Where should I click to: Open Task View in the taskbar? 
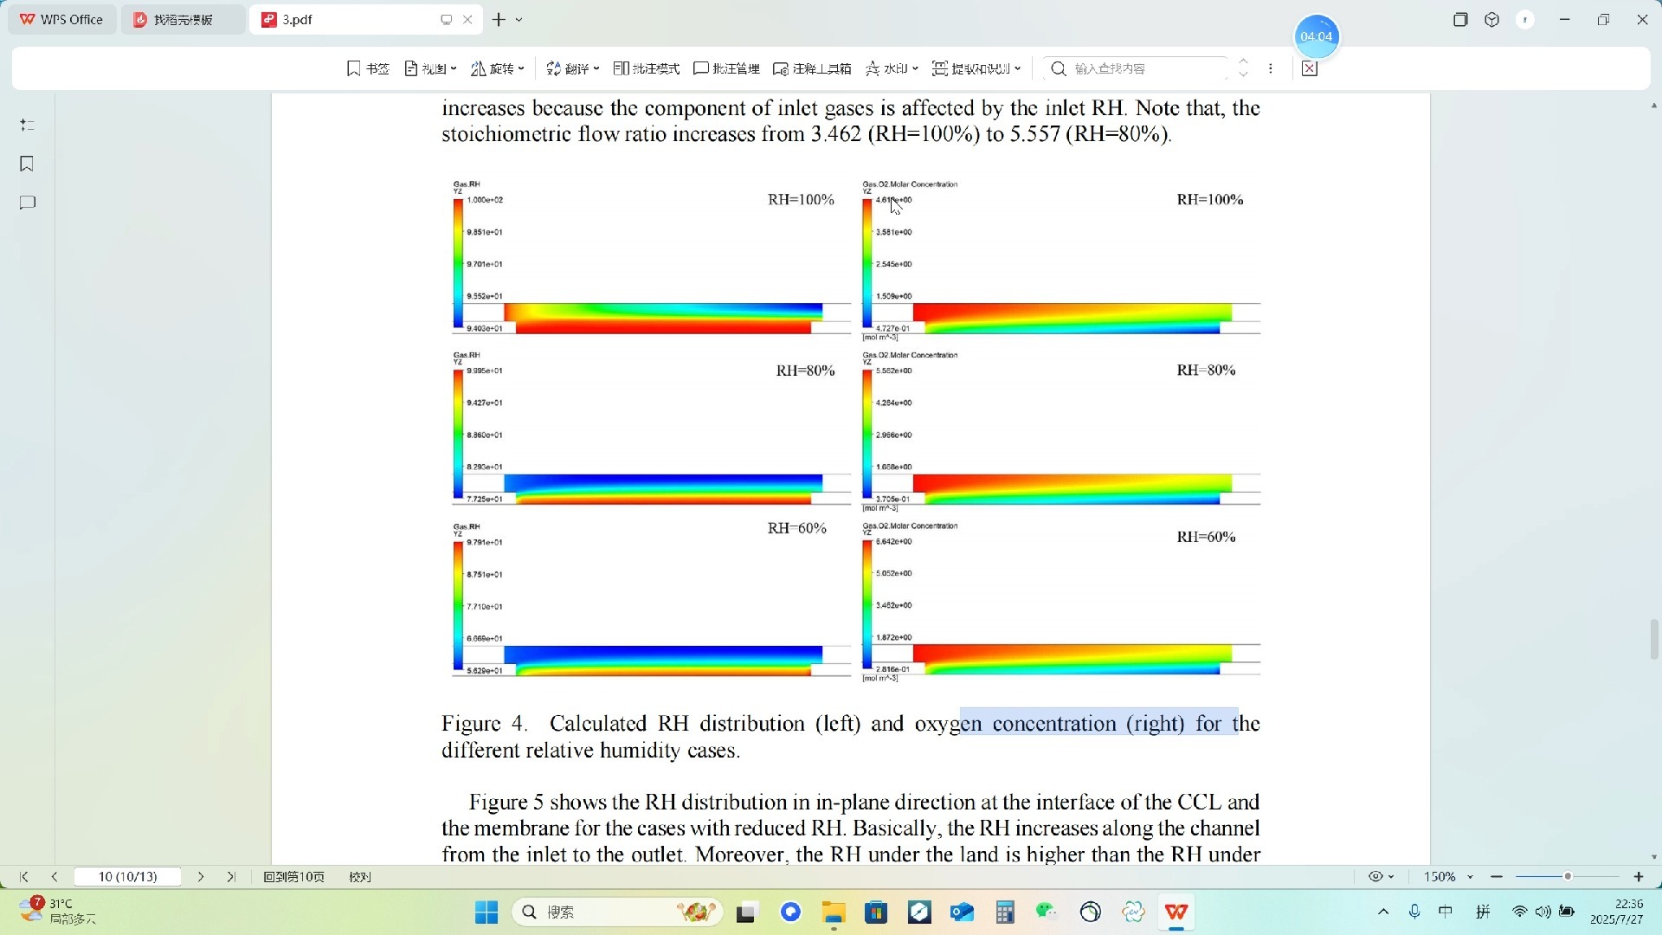tap(747, 912)
